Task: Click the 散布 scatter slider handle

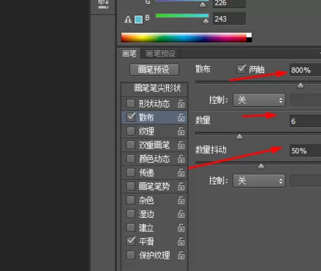Action: pyautogui.click(x=300, y=85)
